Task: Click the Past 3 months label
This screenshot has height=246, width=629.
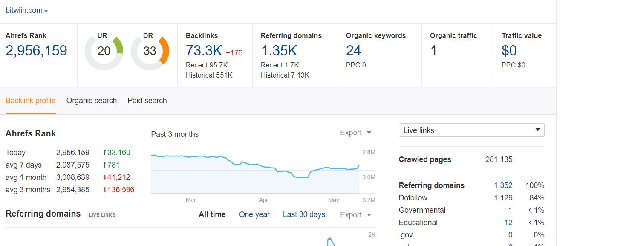Action: (x=175, y=134)
